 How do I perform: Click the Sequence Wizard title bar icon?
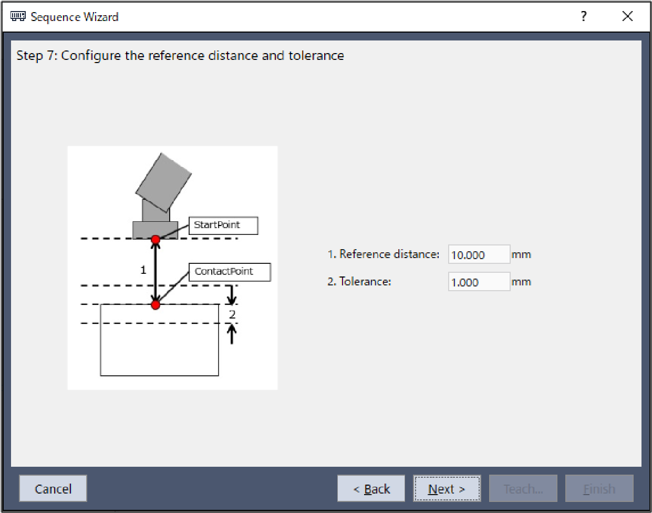[17, 17]
